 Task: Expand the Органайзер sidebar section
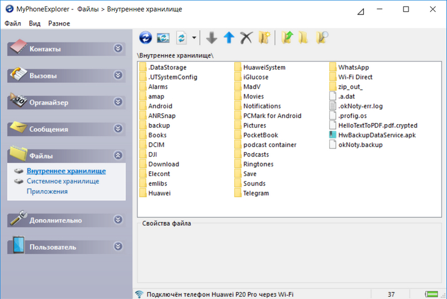pos(117,102)
